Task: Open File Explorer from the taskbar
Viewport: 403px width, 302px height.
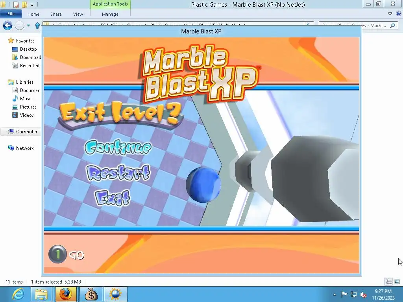Action: click(41, 294)
